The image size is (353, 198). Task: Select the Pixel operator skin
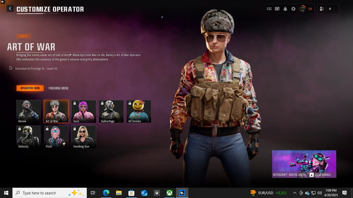click(56, 137)
